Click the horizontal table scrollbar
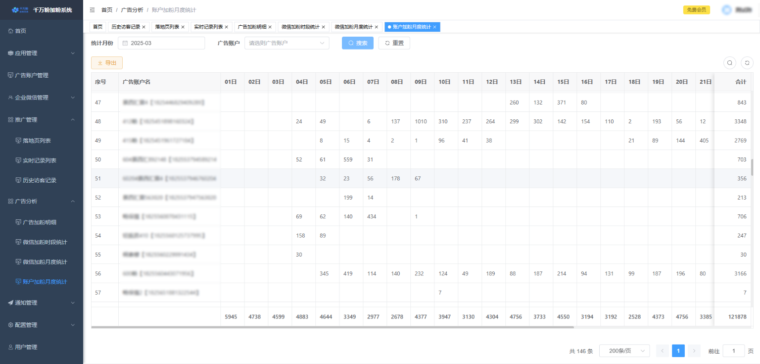 point(332,327)
